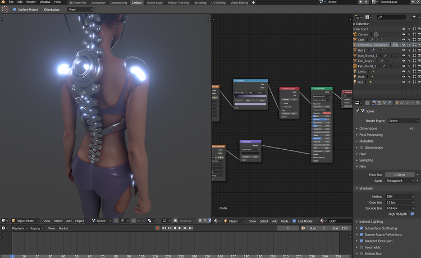Toggle the Surface Project checkbox
The image size is (421, 258).
pyautogui.click(x=15, y=10)
